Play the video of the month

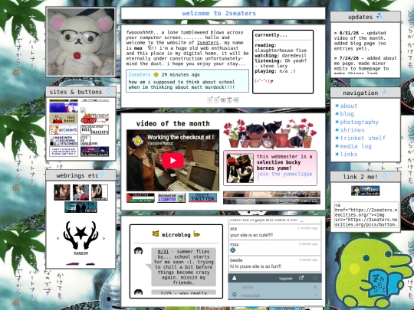point(172,160)
